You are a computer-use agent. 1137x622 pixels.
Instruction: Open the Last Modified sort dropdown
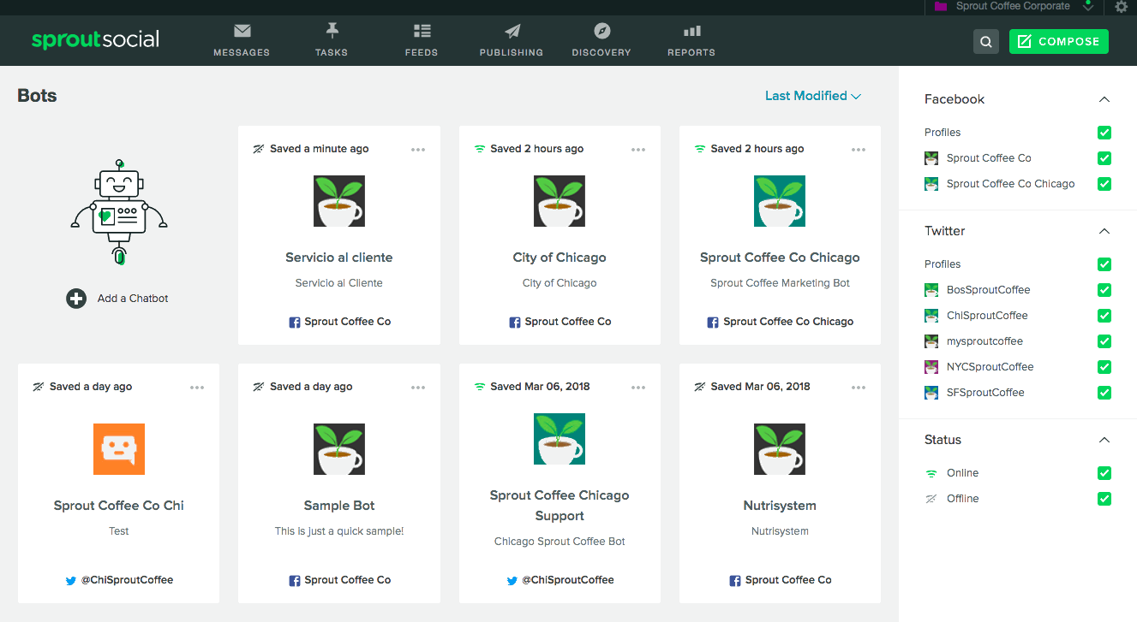(812, 96)
